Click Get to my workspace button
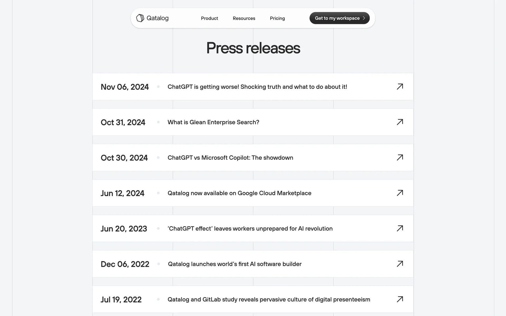The image size is (506, 316). 337,18
